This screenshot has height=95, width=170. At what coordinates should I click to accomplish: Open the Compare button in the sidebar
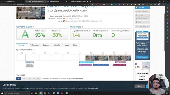coord(142,8)
